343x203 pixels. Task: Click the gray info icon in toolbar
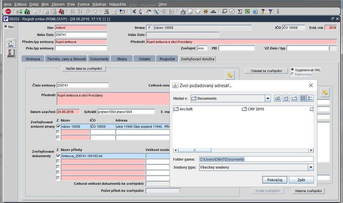tap(278, 11)
